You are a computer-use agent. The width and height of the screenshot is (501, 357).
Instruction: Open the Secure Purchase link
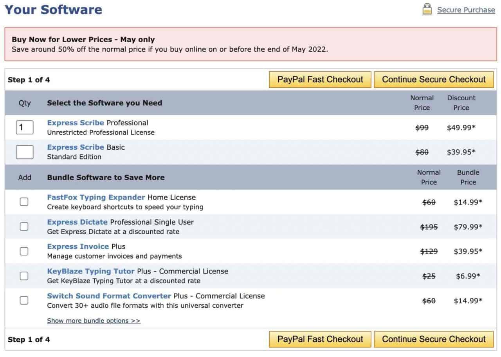466,10
